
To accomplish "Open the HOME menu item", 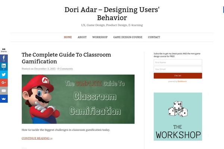I will click(x=68, y=37).
